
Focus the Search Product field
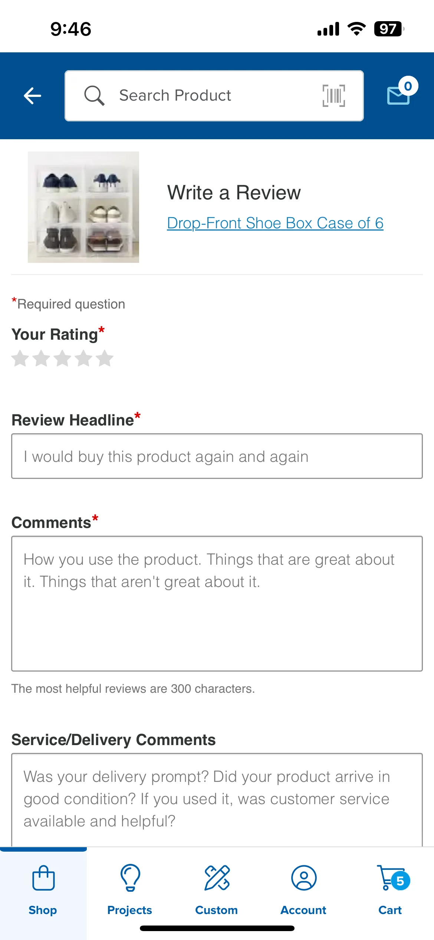click(214, 96)
